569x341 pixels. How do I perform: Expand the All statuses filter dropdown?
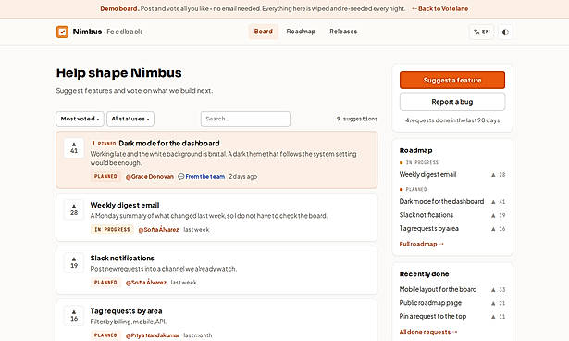click(130, 119)
